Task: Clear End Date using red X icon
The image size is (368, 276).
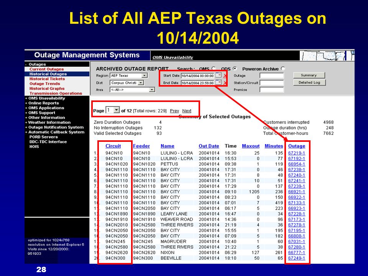Action: coord(225,83)
